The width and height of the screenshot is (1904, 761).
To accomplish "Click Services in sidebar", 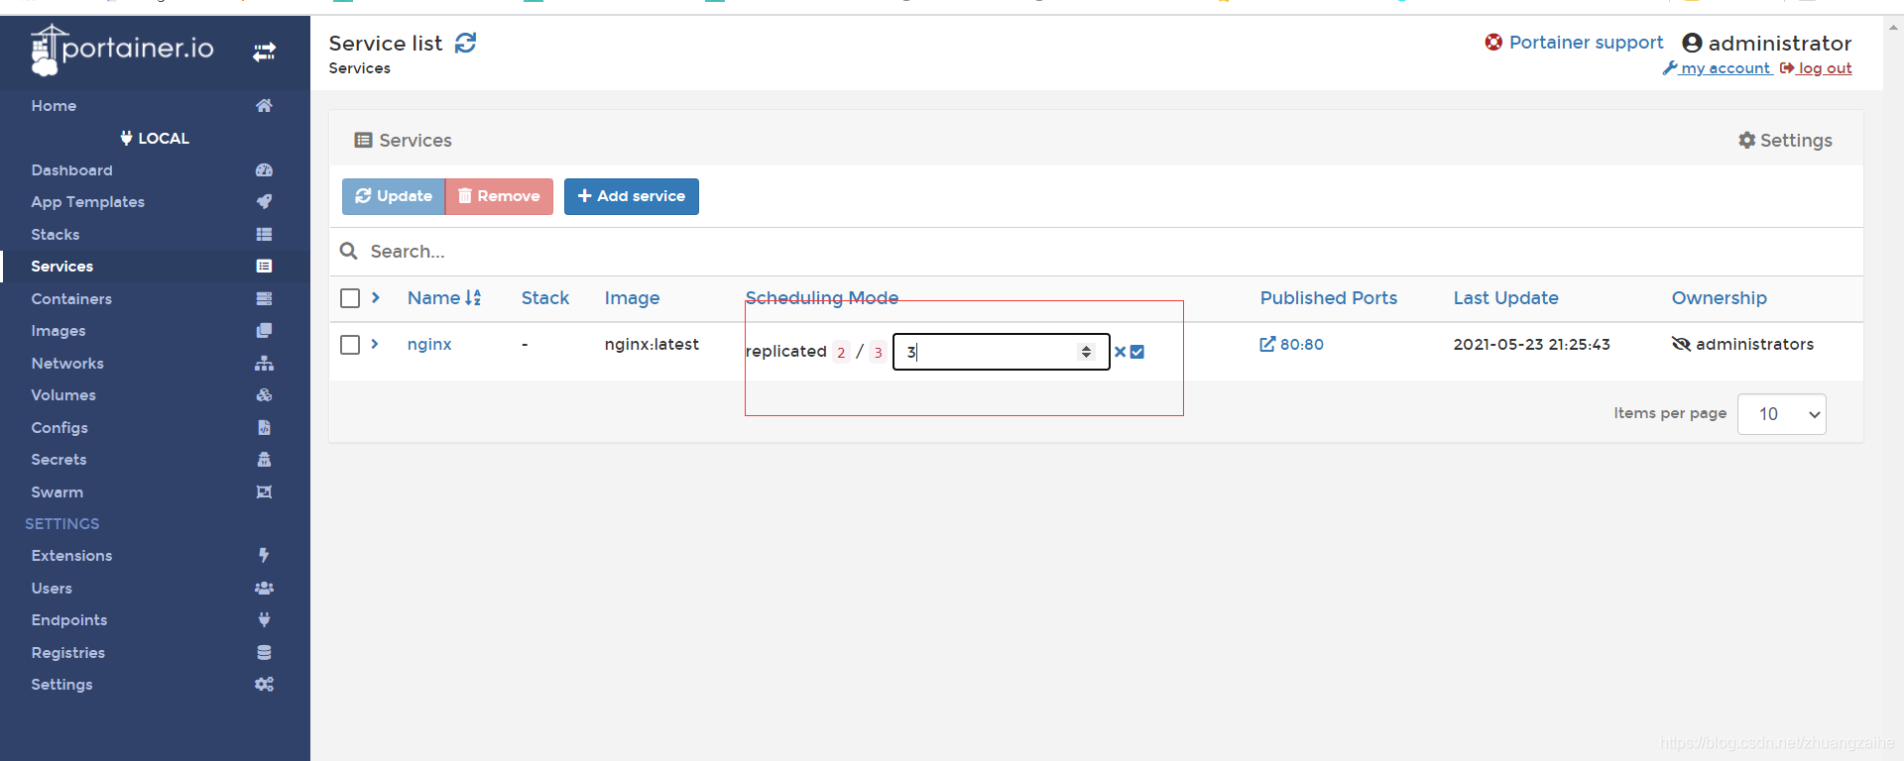I will tap(61, 267).
